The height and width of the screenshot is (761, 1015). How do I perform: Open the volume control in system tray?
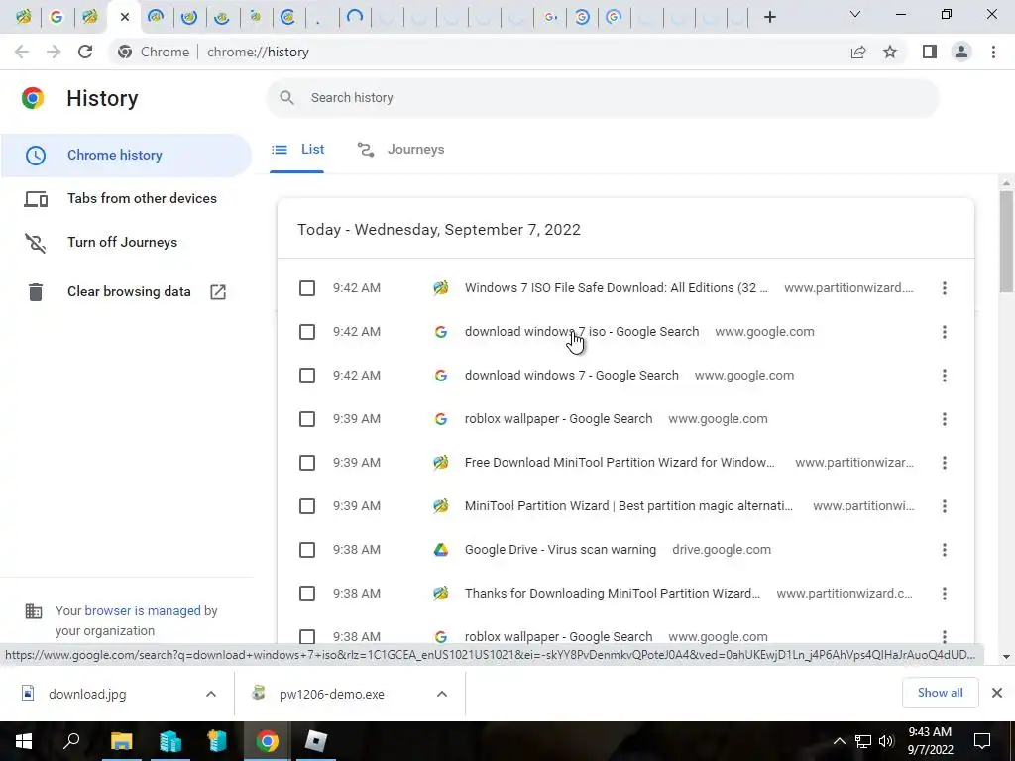pos(886,741)
